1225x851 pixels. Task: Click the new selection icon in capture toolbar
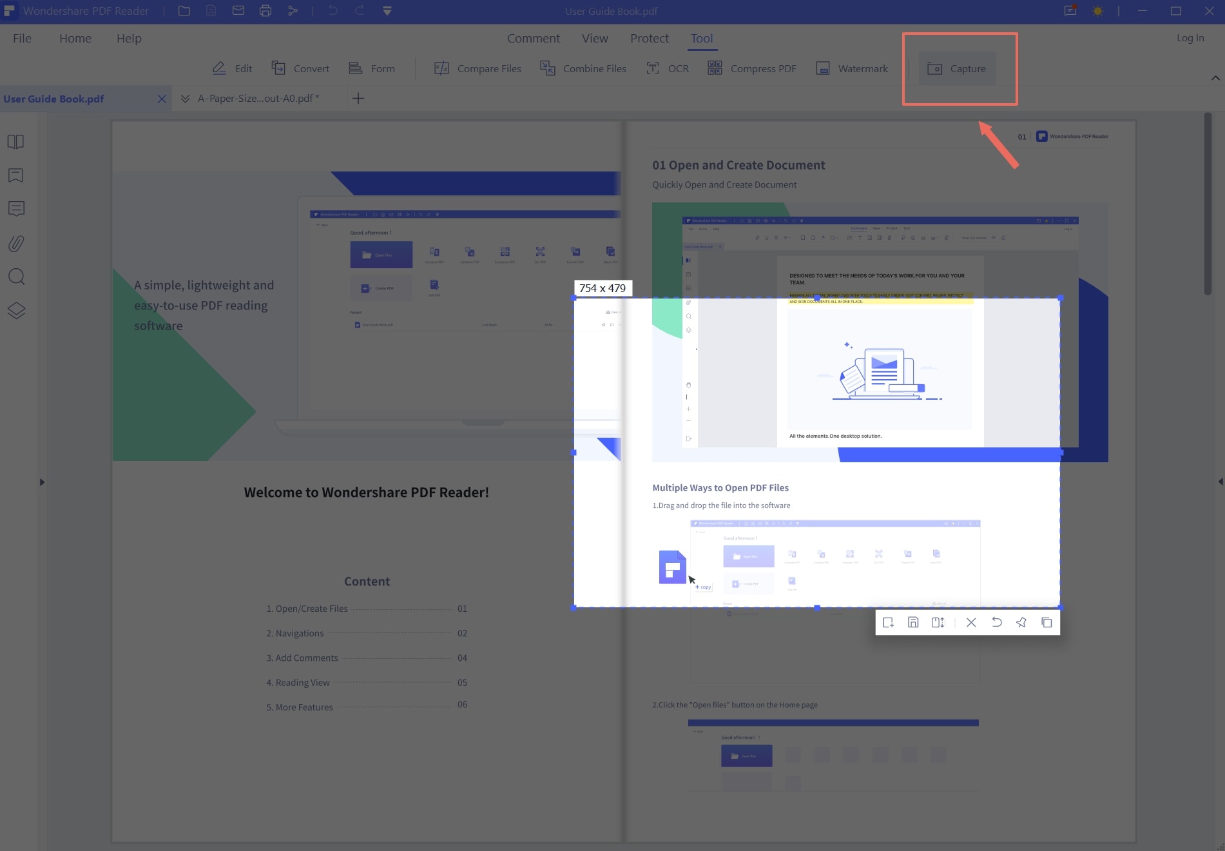(x=888, y=622)
